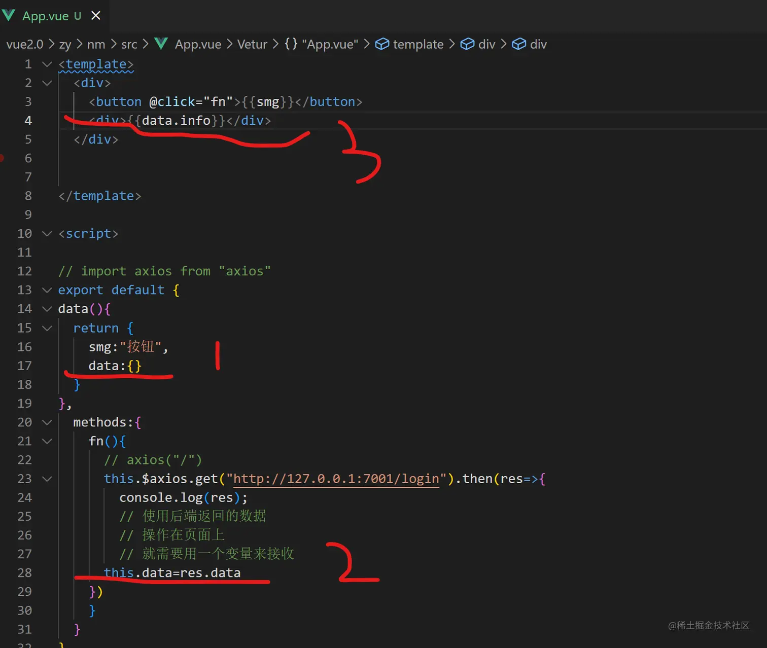Click '{{data.info}}' in the template

[176, 121]
